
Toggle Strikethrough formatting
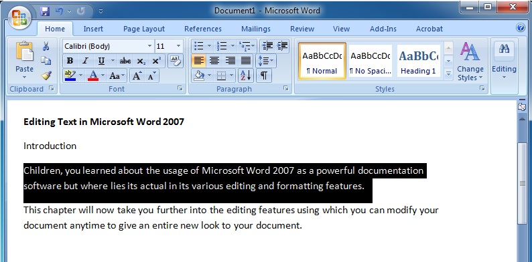(x=125, y=61)
